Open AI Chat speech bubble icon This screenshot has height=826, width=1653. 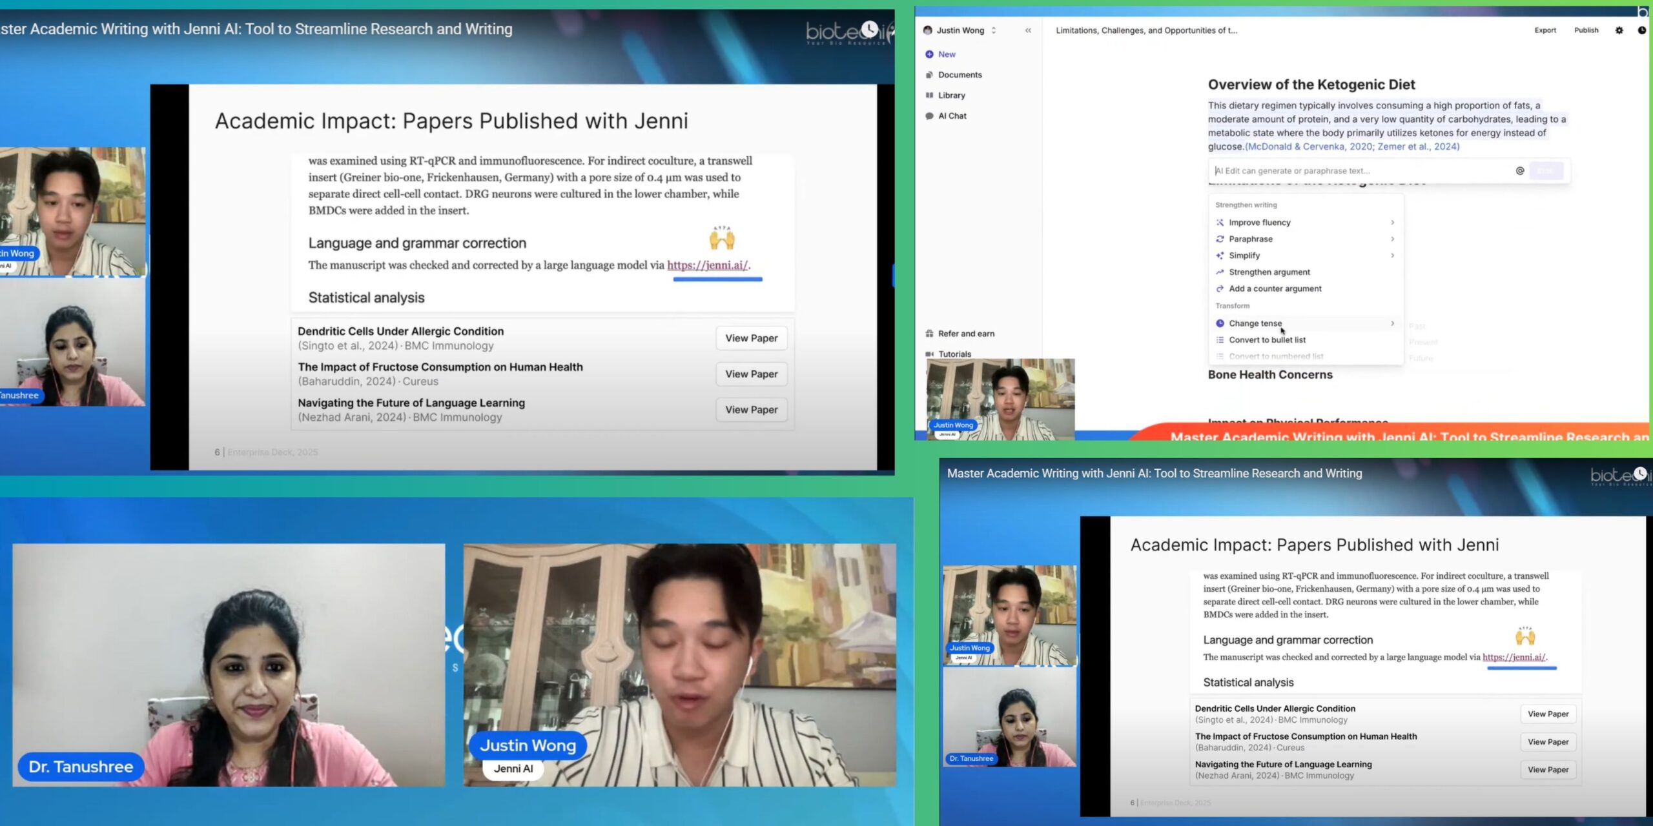[929, 116]
